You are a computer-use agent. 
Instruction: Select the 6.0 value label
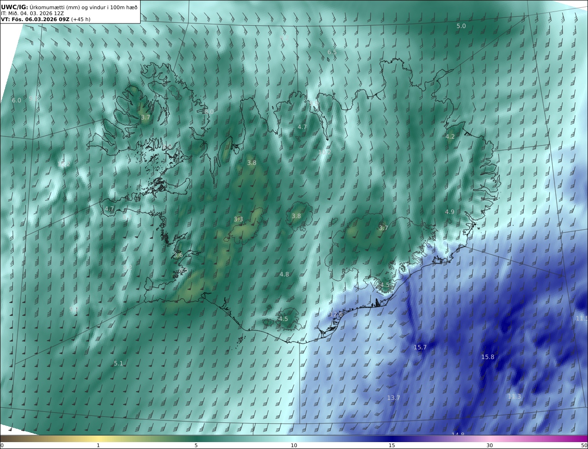(x=17, y=100)
